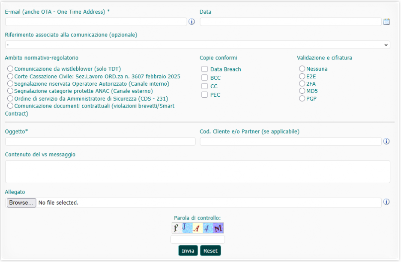Focus the Parola di controllo captcha input
Image resolution: width=401 pixels, height=262 pixels.
(x=198, y=239)
